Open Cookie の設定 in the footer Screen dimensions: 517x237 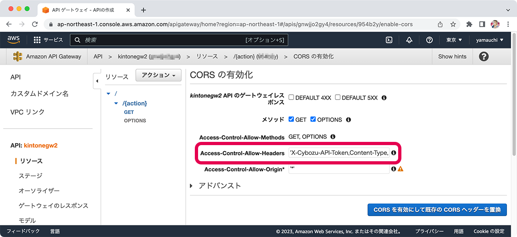[x=489, y=231]
